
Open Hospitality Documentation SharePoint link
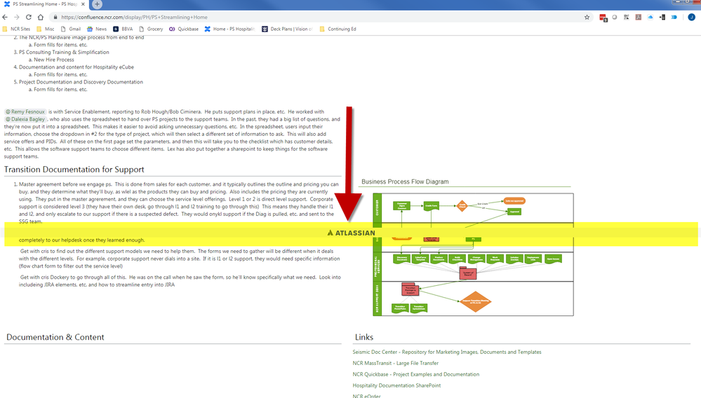pyautogui.click(x=396, y=385)
